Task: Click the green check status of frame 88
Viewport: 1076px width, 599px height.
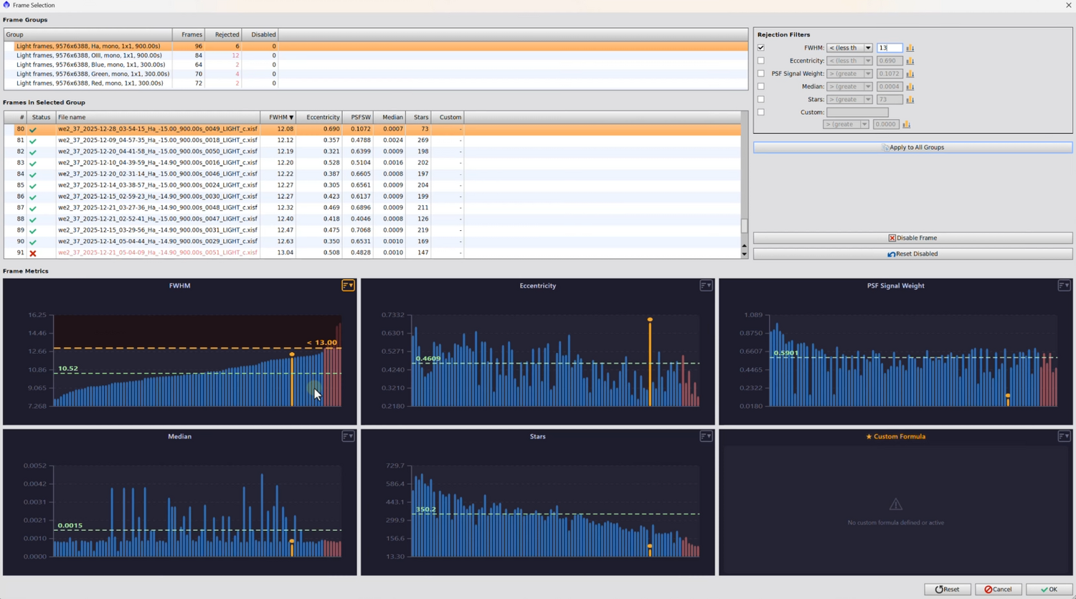Action: (33, 220)
